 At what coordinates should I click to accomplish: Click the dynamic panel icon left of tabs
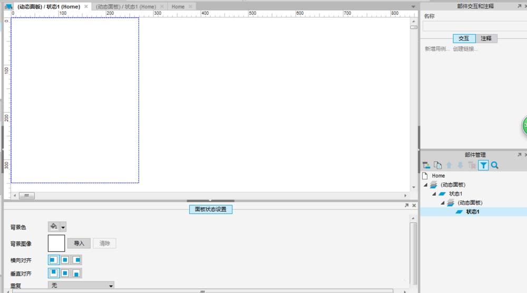[x=9, y=6]
